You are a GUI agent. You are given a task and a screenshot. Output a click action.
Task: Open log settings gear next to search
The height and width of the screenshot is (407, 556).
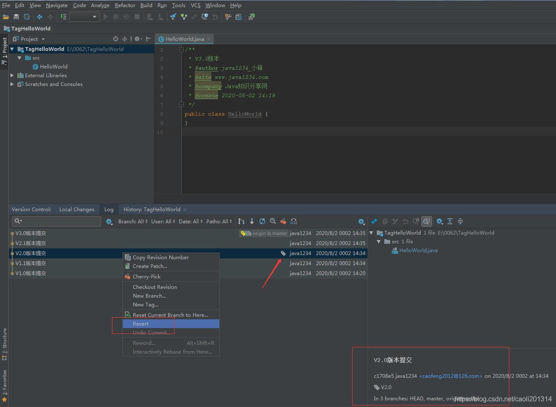(109, 222)
